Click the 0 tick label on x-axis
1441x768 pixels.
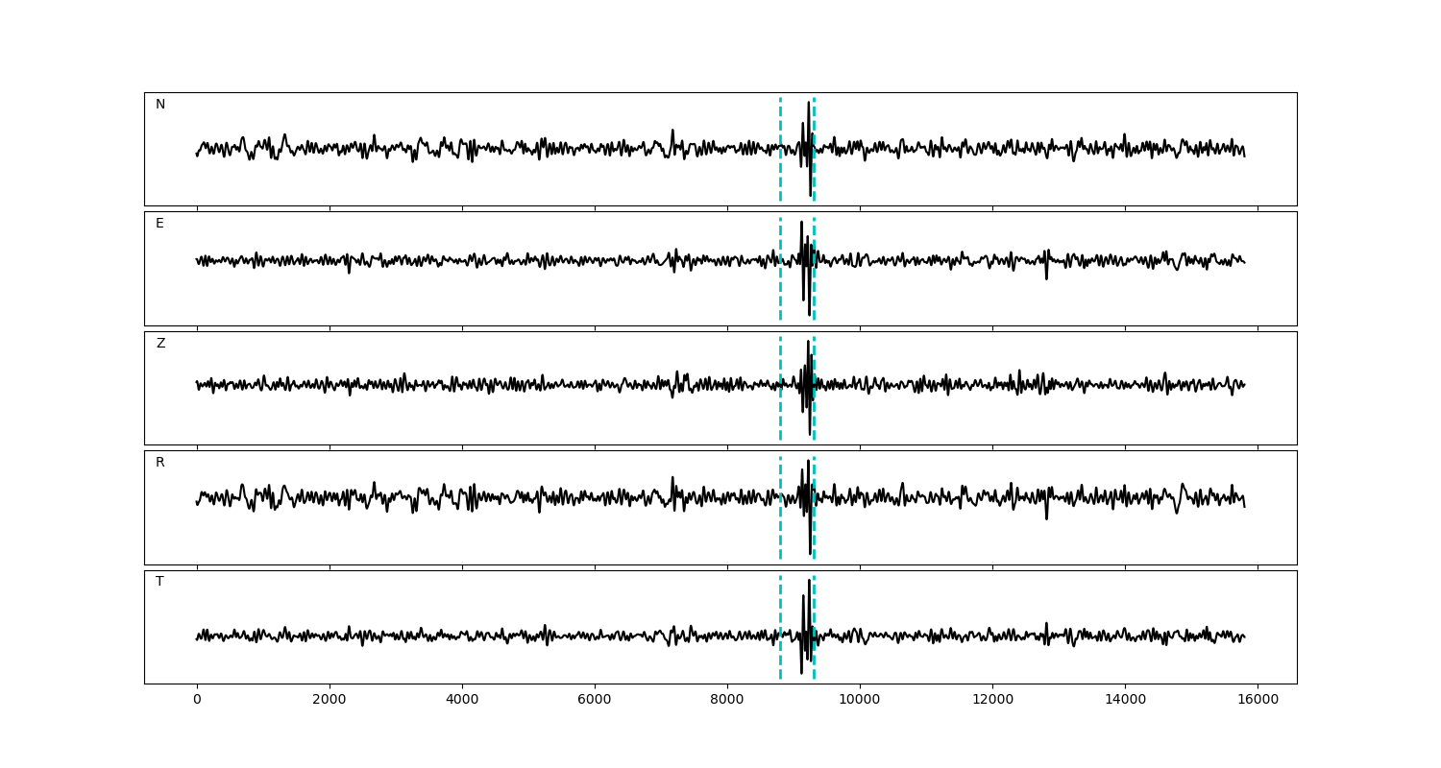[x=197, y=701]
